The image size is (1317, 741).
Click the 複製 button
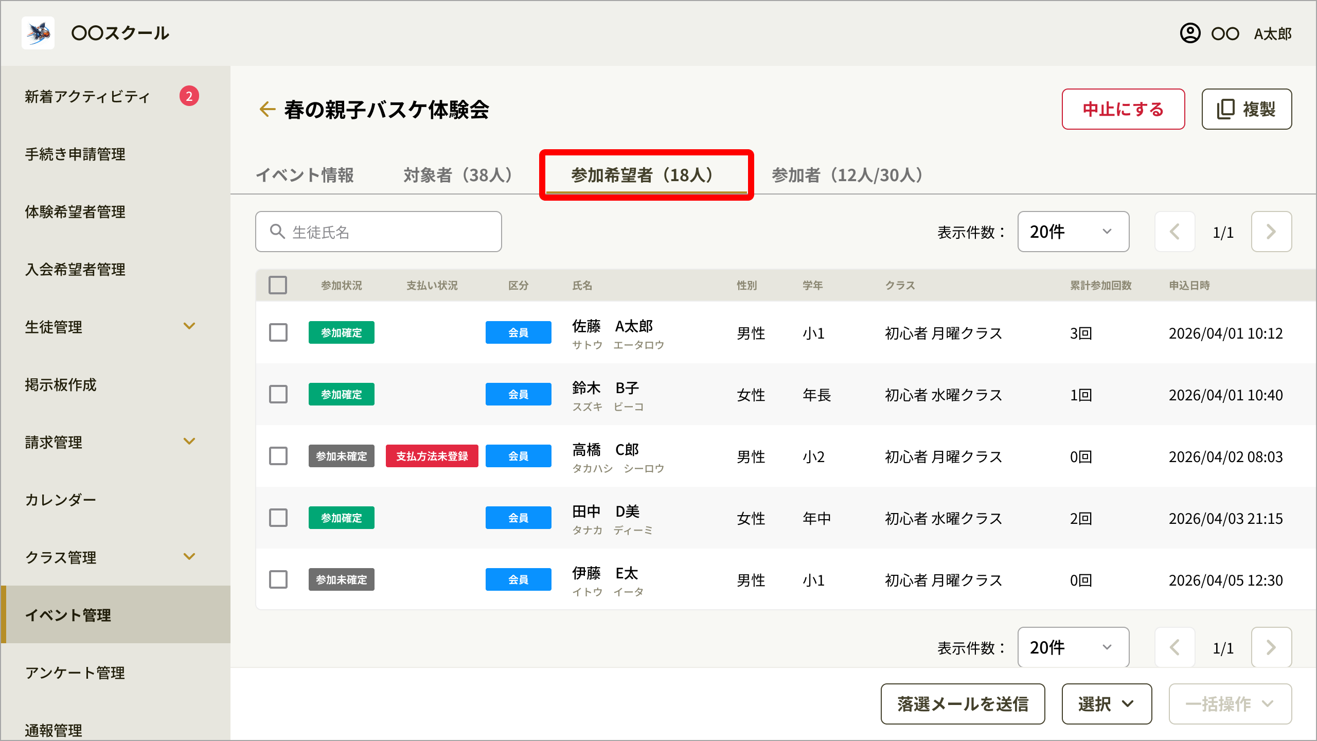pos(1247,109)
